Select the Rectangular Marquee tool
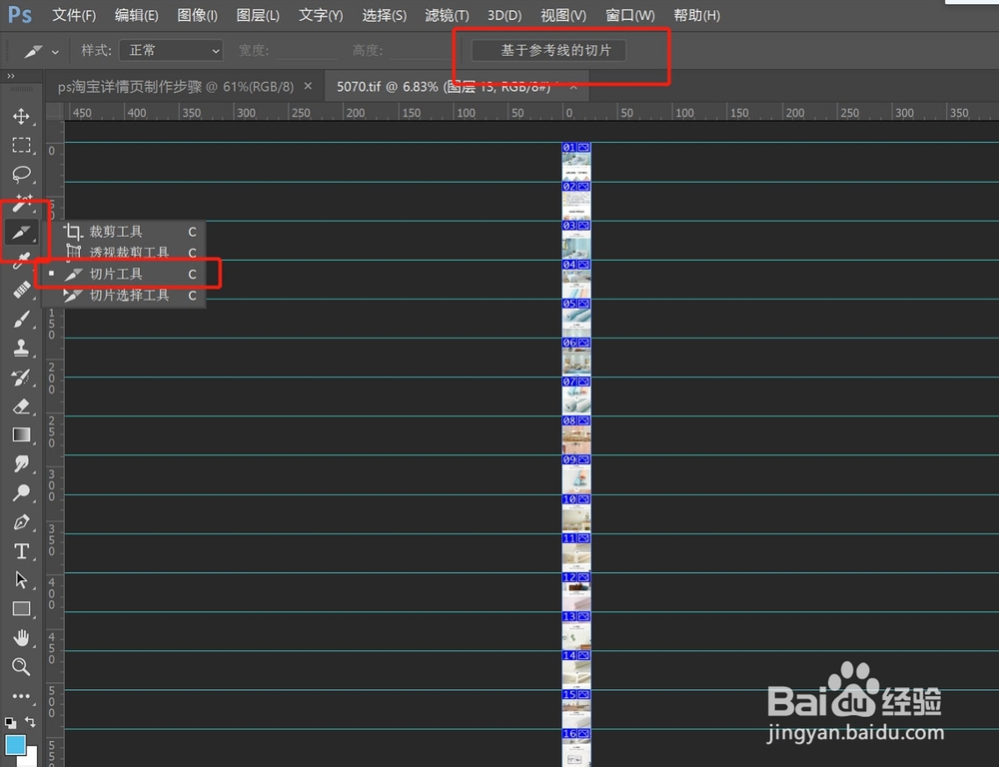This screenshot has height=767, width=999. 22,146
